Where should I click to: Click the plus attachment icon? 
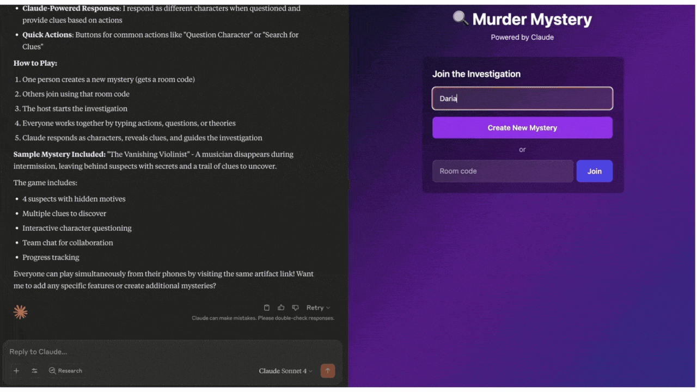point(16,371)
